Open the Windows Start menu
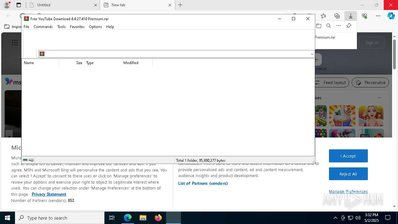The width and height of the screenshot is (398, 224). pyautogui.click(x=7, y=218)
